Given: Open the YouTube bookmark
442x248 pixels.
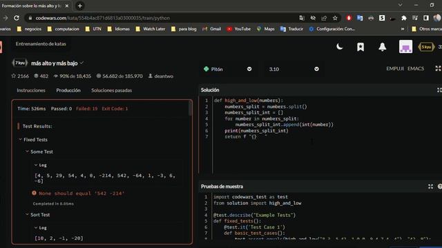Looking at the screenshot, I should [239, 29].
